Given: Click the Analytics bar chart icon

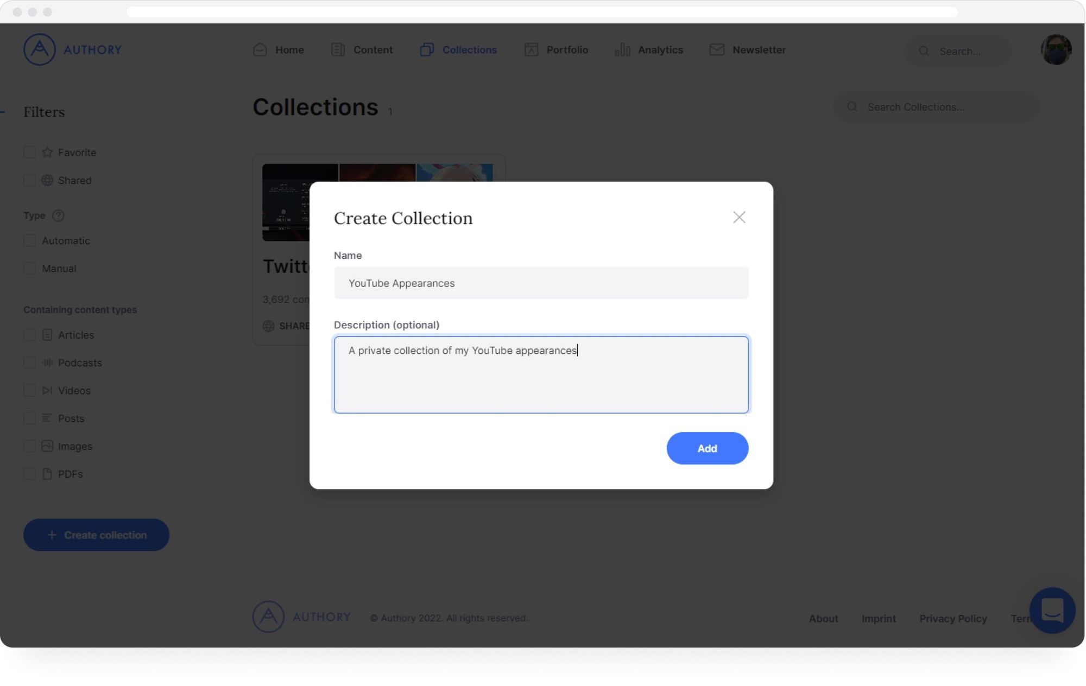Looking at the screenshot, I should pos(622,49).
